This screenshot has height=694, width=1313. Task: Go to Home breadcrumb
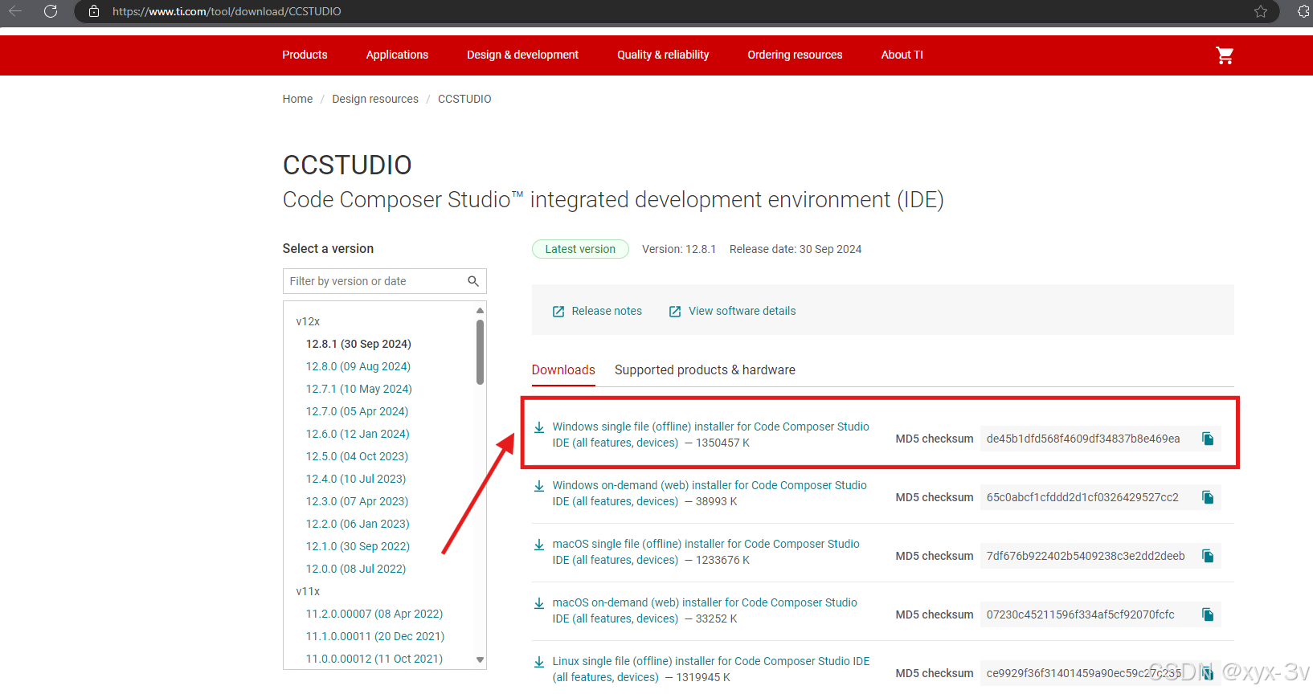pos(297,99)
